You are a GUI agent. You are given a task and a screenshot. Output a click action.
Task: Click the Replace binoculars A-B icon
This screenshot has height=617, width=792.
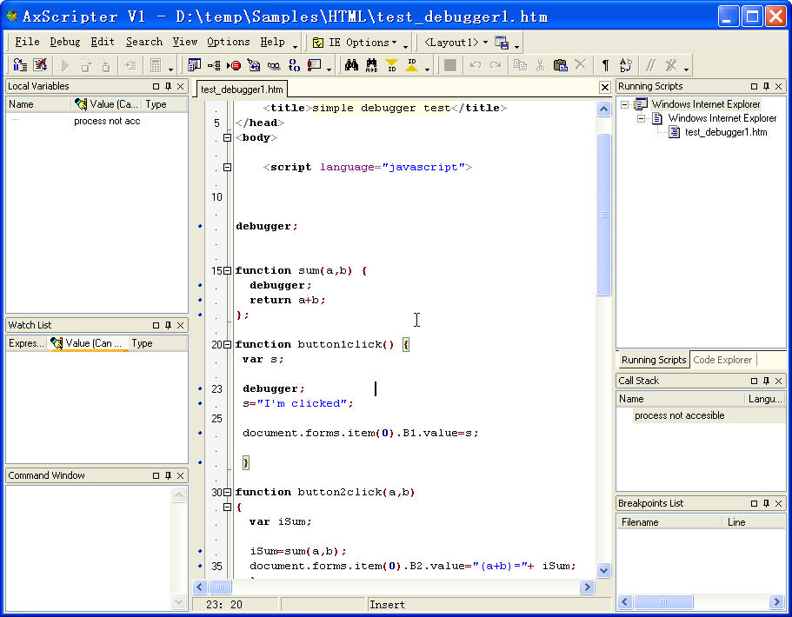tap(371, 65)
